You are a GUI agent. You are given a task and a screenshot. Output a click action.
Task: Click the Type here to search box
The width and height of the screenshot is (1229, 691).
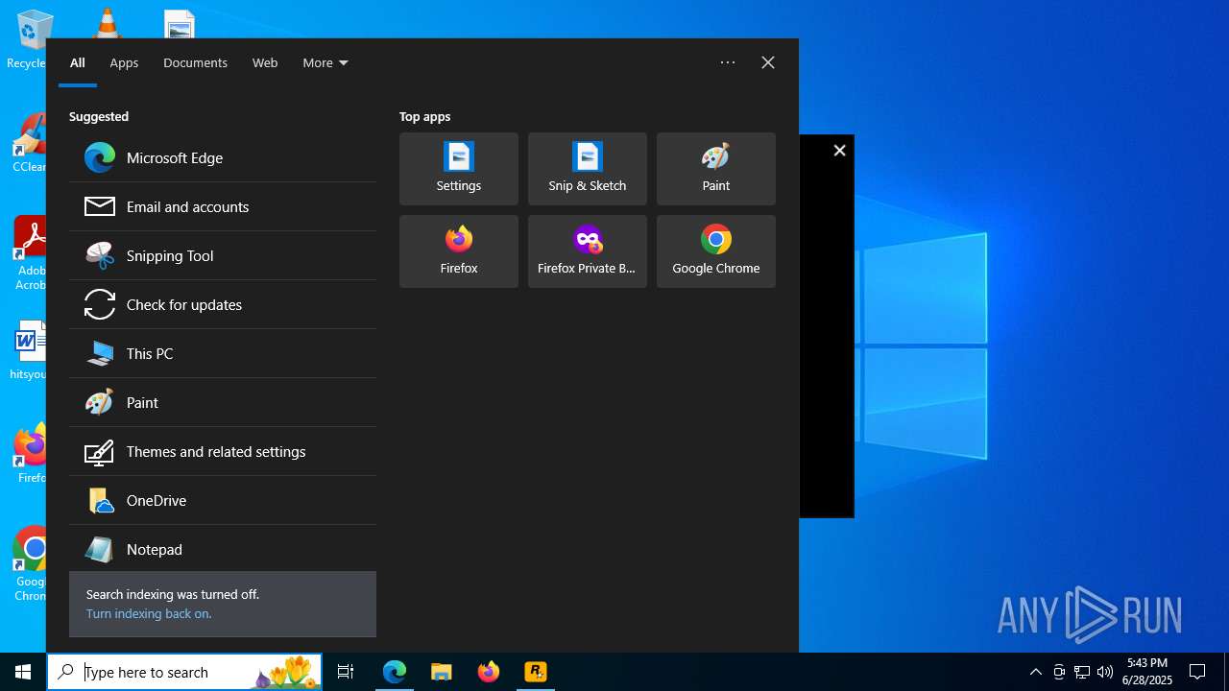pyautogui.click(x=185, y=672)
